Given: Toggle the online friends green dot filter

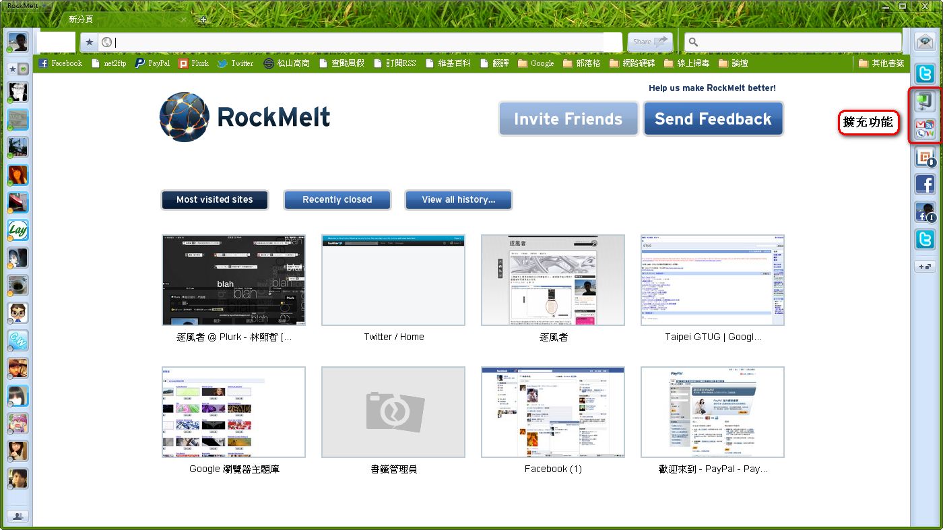Looking at the screenshot, I should point(23,69).
